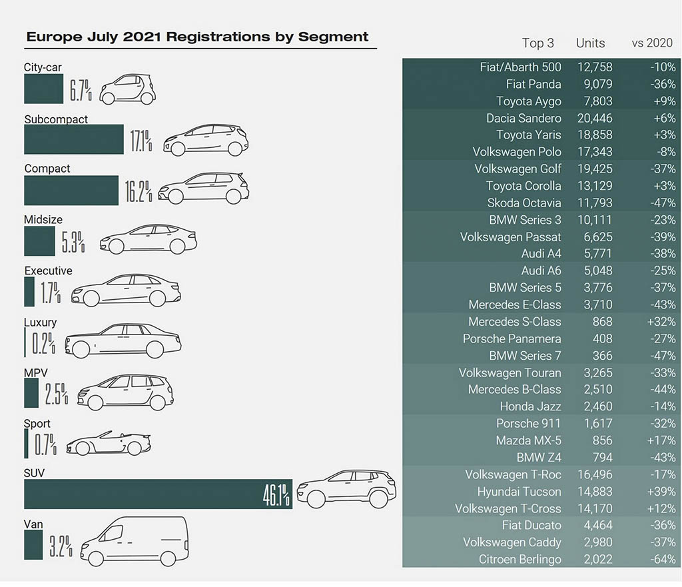Click the long SUV 46.1% bar

click(159, 494)
